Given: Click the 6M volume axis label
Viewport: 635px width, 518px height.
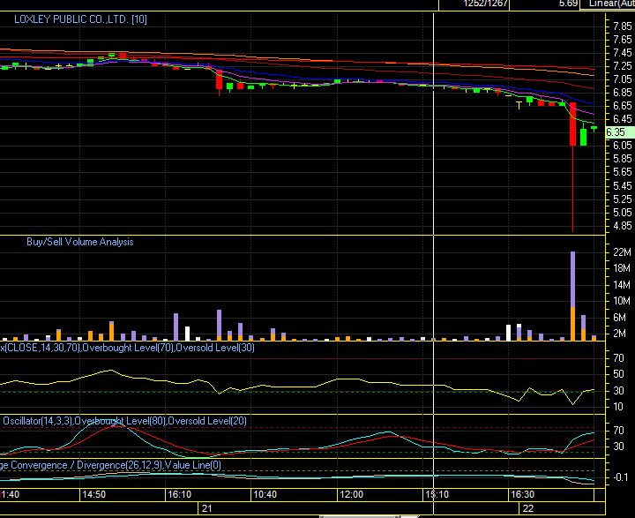Looking at the screenshot, I should pyautogui.click(x=620, y=318).
